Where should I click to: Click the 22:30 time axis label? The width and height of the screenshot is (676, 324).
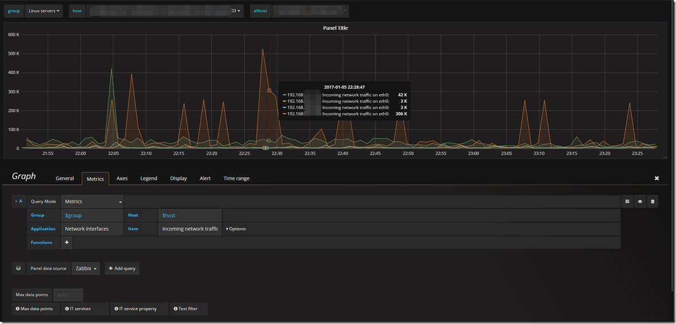pos(277,153)
